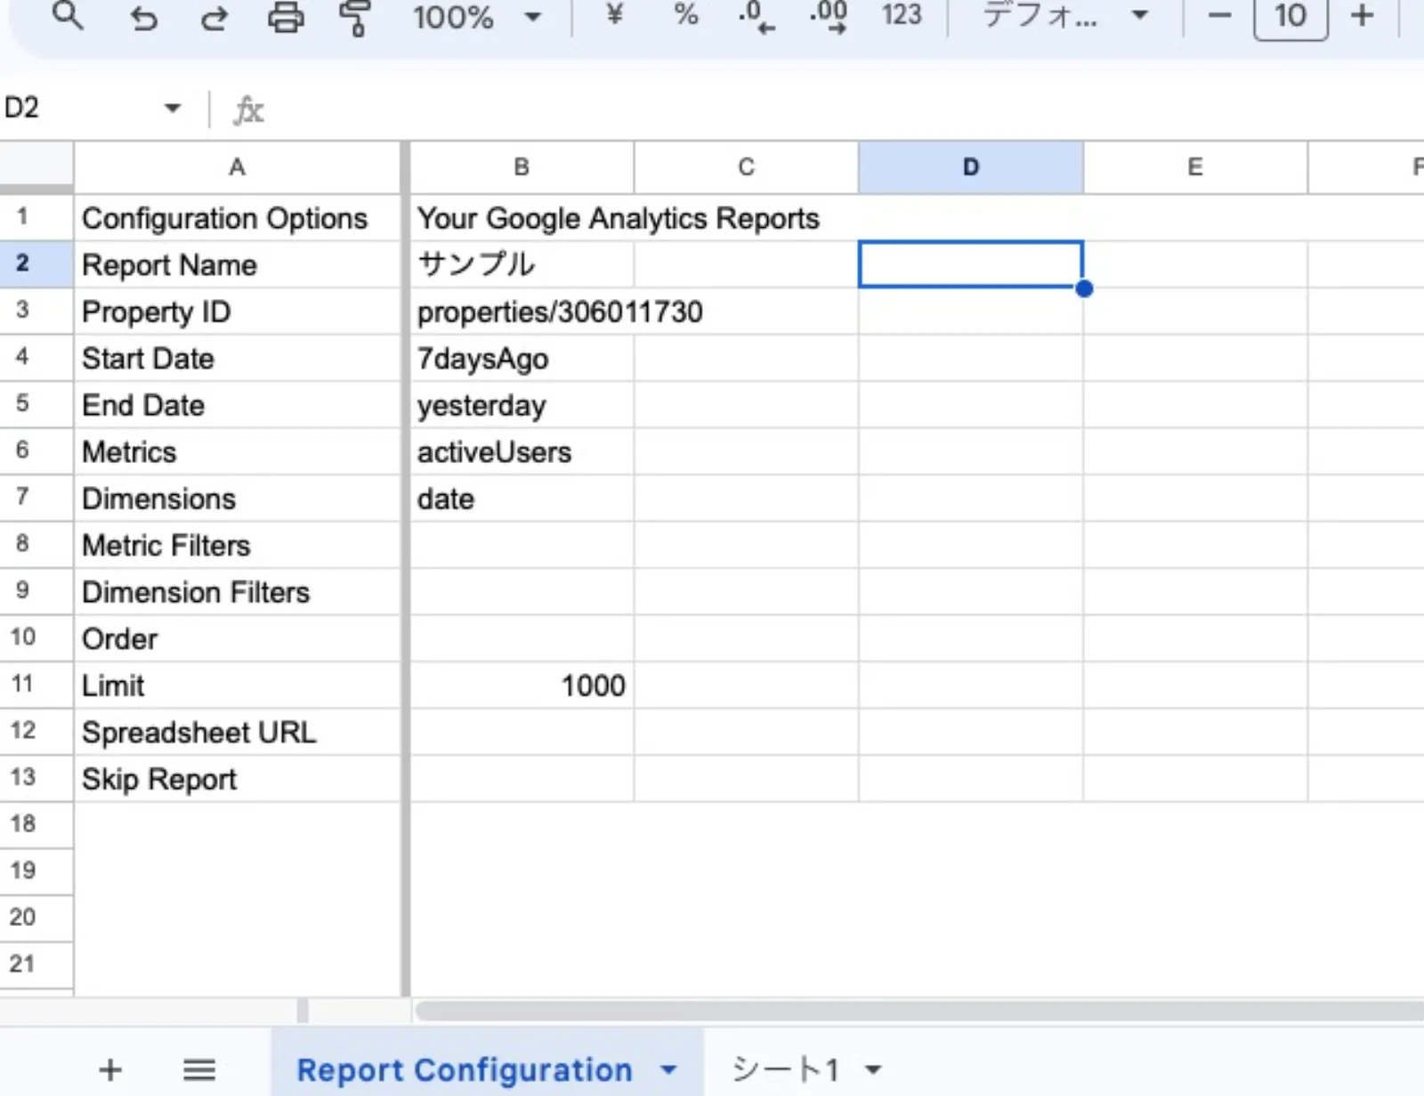
Task: Select the properties/306011730 cell
Action: (522, 312)
